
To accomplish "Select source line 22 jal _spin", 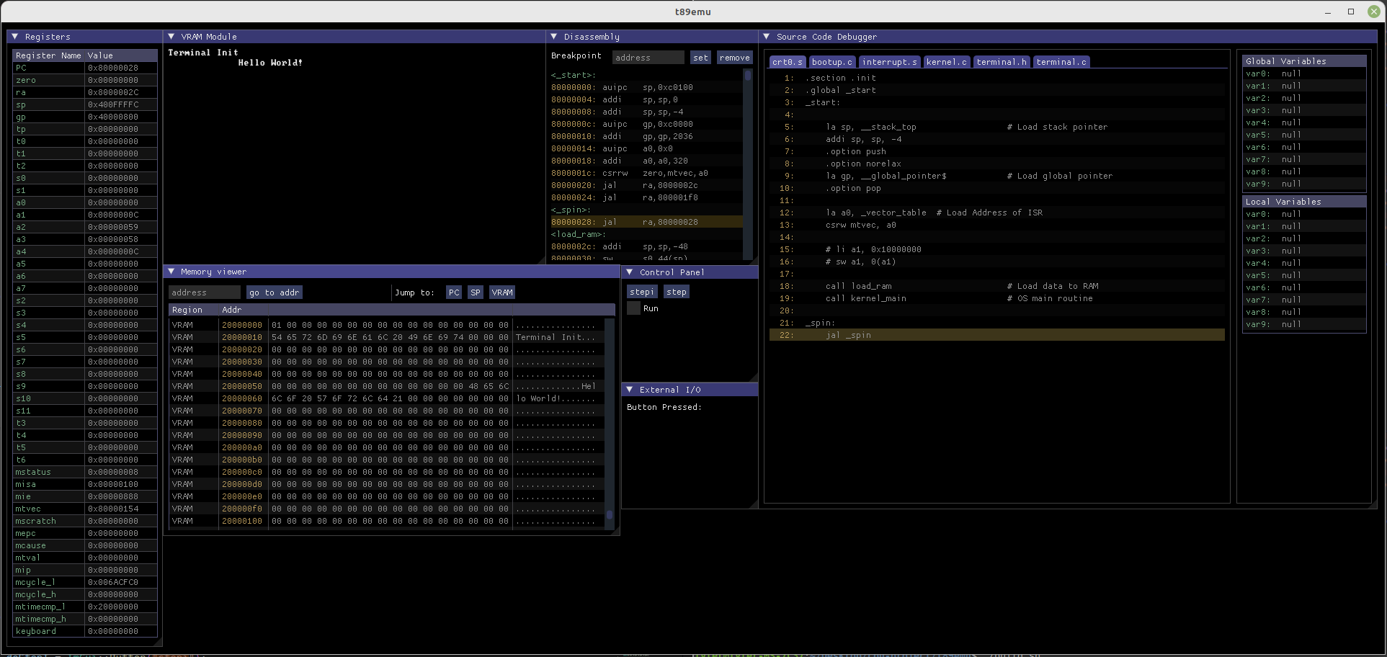I will click(997, 335).
